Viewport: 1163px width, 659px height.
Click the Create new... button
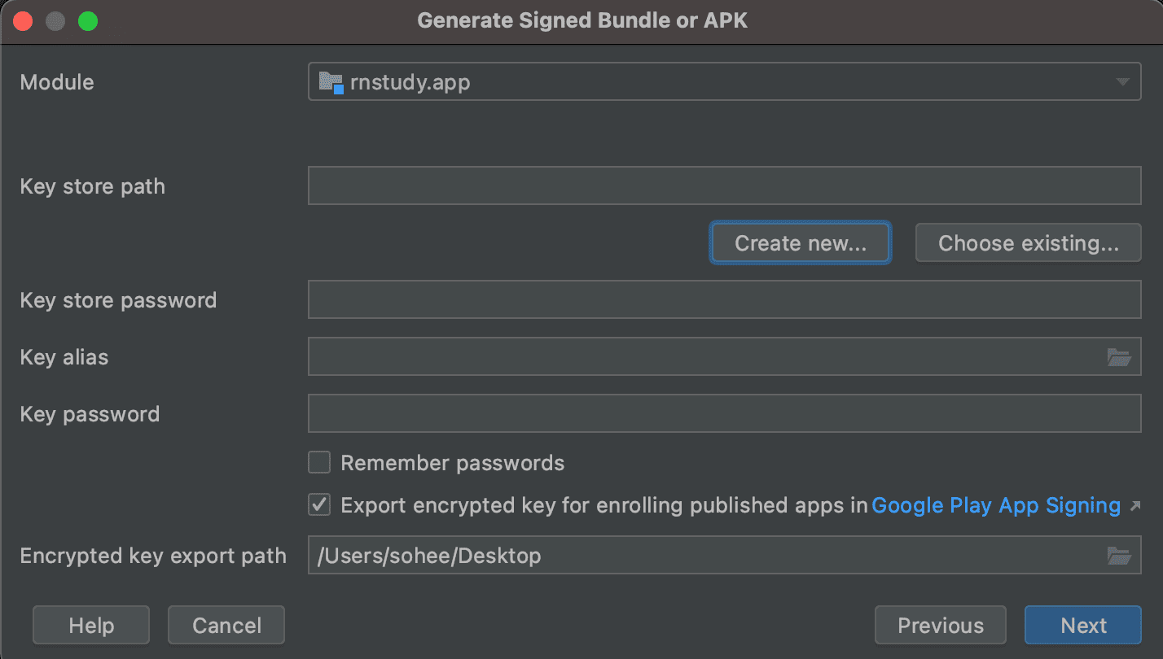800,243
